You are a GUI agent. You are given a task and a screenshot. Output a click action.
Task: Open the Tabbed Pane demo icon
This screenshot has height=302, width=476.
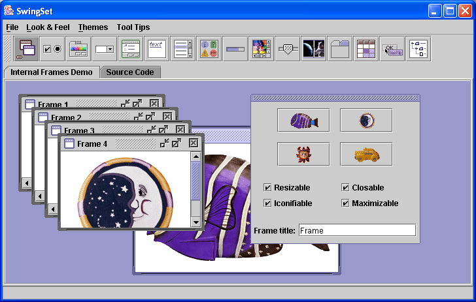339,49
